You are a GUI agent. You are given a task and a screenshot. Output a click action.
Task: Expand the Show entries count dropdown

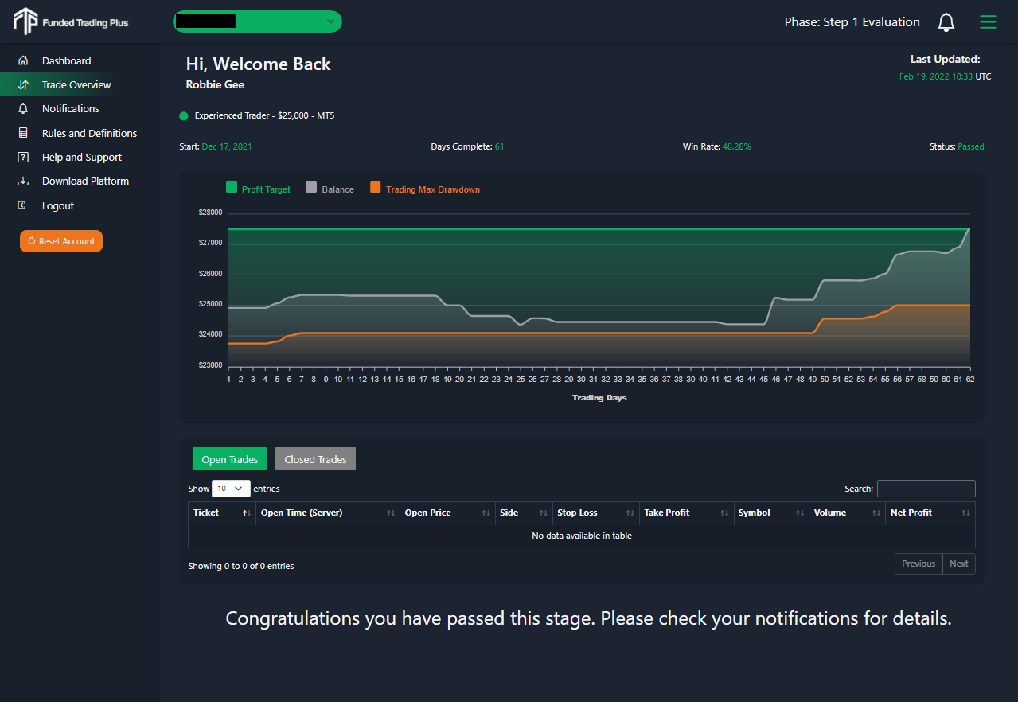click(x=231, y=489)
